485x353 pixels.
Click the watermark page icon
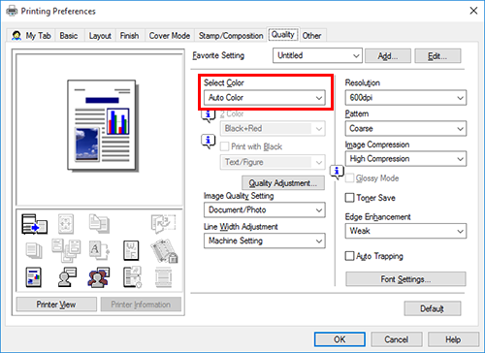[131, 250]
